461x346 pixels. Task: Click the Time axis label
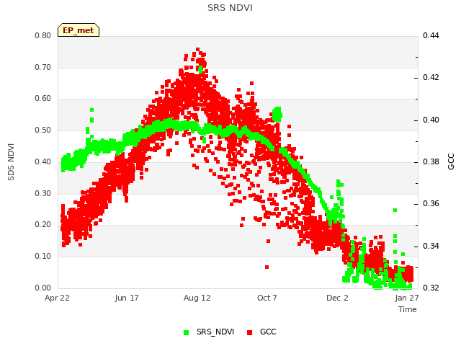408,309
